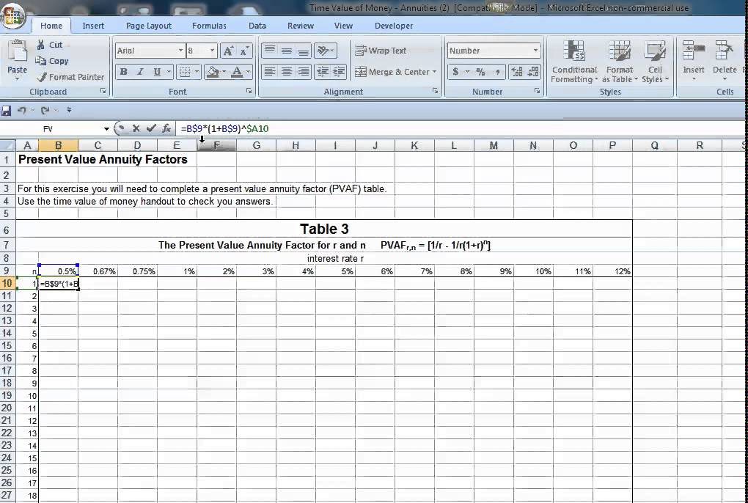748x503 pixels.
Task: Switch to the Review tab
Action: click(x=301, y=26)
